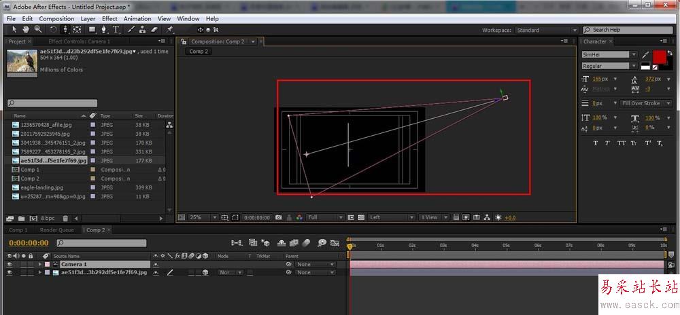
Task: Select the Rotation tool
Action: pyautogui.click(x=53, y=29)
